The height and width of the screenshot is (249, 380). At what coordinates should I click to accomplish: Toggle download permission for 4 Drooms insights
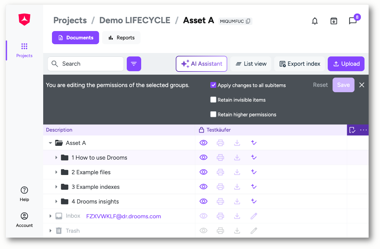(237, 201)
